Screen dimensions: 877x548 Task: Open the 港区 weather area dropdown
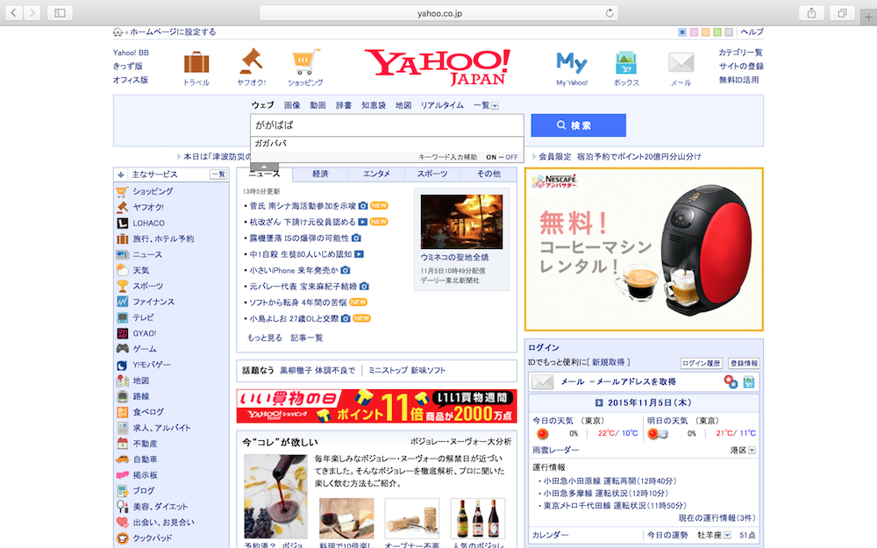tap(752, 450)
